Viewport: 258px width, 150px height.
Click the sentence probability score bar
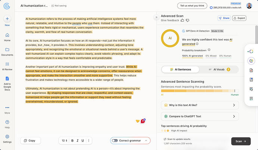pyautogui.click(x=200, y=91)
